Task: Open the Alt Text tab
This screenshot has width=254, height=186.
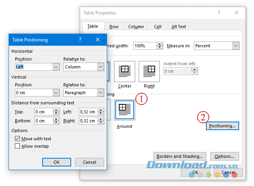Action: [x=179, y=27]
